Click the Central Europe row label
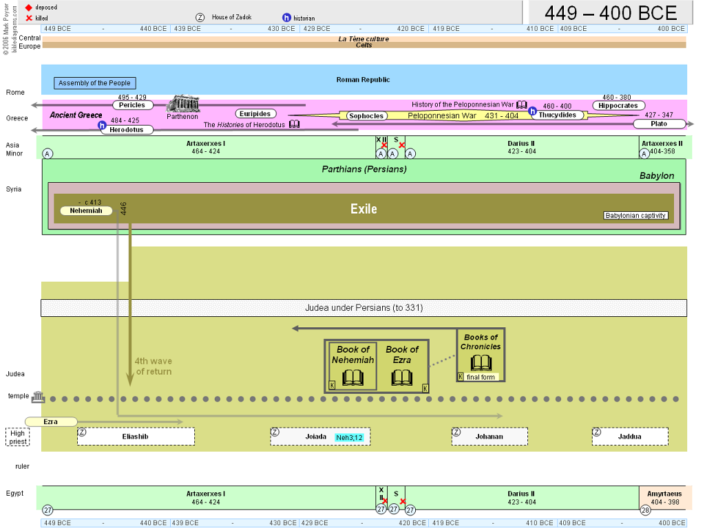This screenshot has height=528, width=705. 30,42
